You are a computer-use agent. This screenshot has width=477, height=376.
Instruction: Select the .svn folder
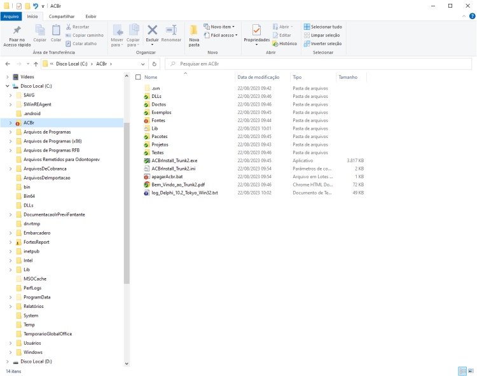click(x=155, y=88)
